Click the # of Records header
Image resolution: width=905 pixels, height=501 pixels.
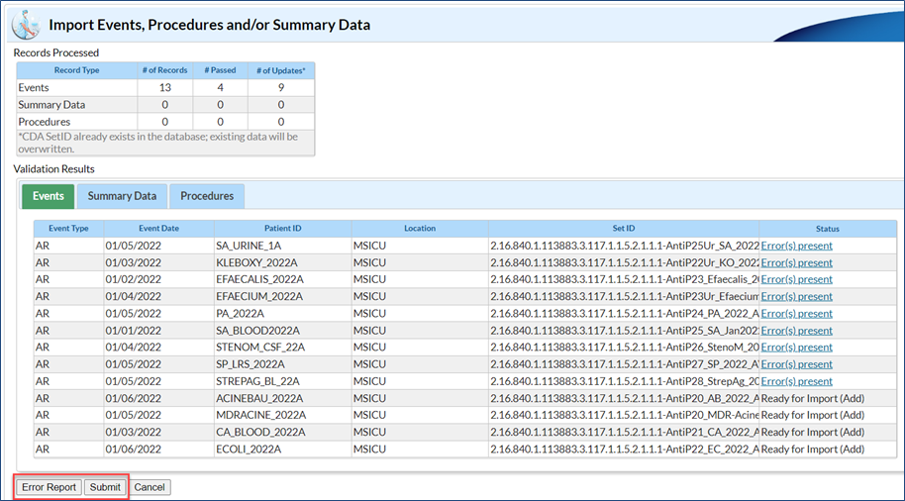tap(165, 70)
